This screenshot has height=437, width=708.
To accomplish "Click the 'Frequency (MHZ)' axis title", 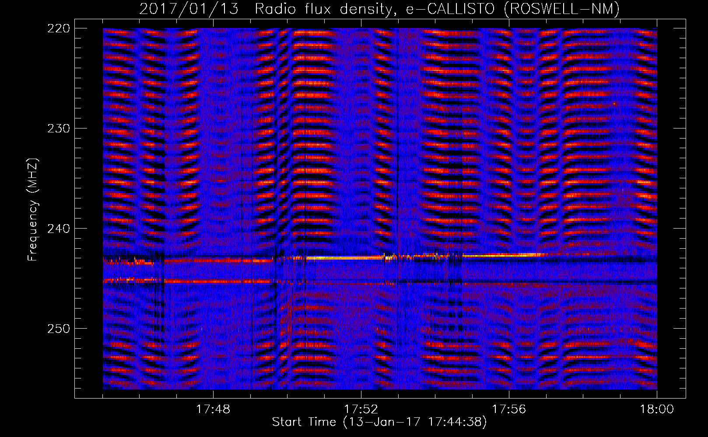I will [33, 209].
